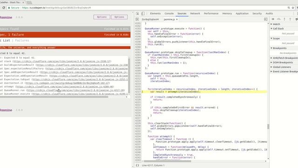Image resolution: width=298 pixels, height=168 pixels.
Task: Go to the Performance panel
Action: (211, 14)
